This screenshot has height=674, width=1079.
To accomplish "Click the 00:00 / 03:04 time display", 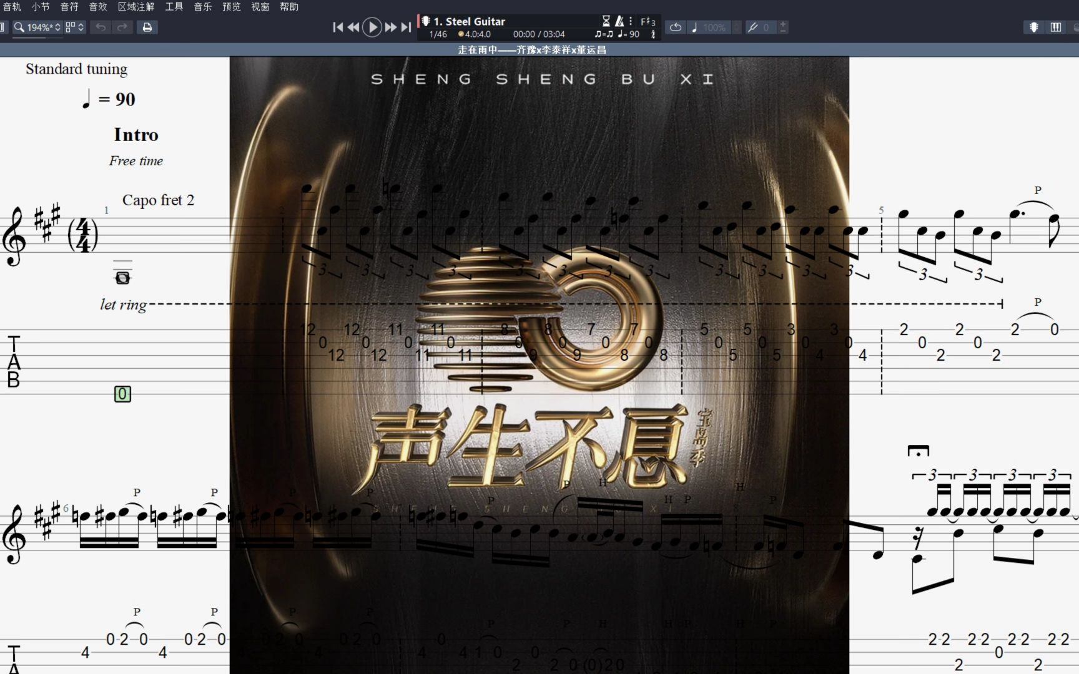I will pos(539,34).
